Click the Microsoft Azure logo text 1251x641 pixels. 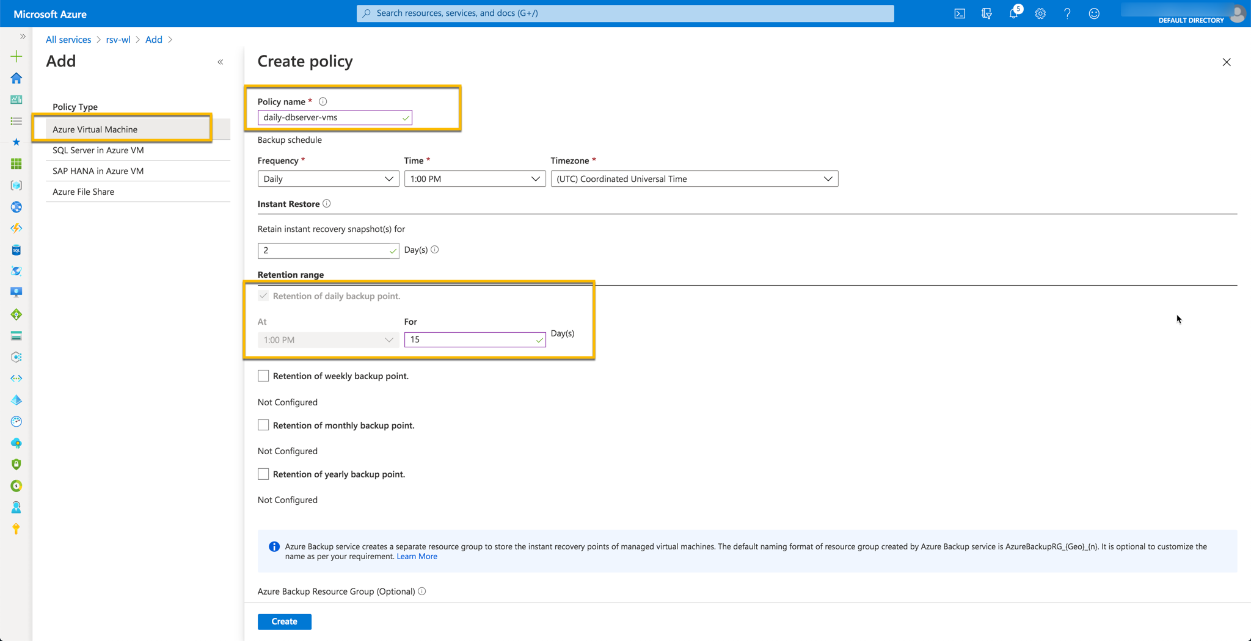[50, 13]
